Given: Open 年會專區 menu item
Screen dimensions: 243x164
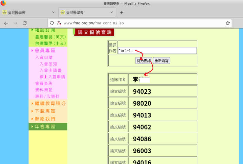Looking at the screenshot, I should 45,127.
